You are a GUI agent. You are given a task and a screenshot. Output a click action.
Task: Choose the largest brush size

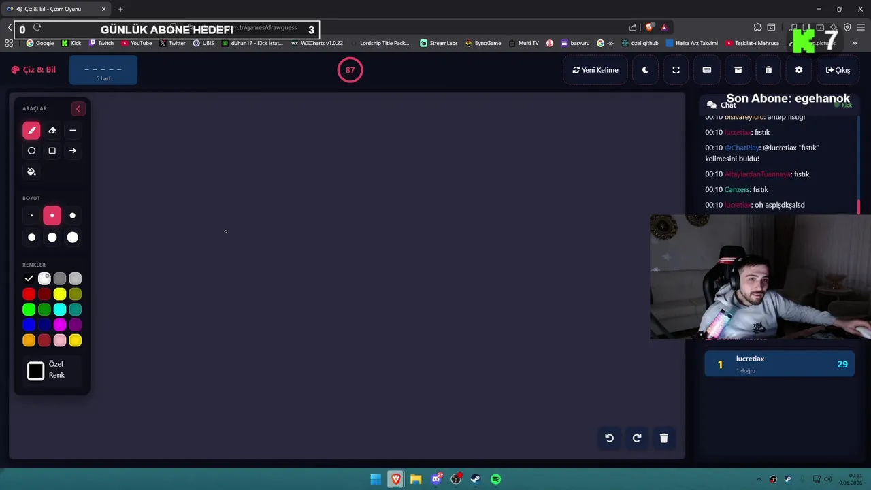[73, 237]
